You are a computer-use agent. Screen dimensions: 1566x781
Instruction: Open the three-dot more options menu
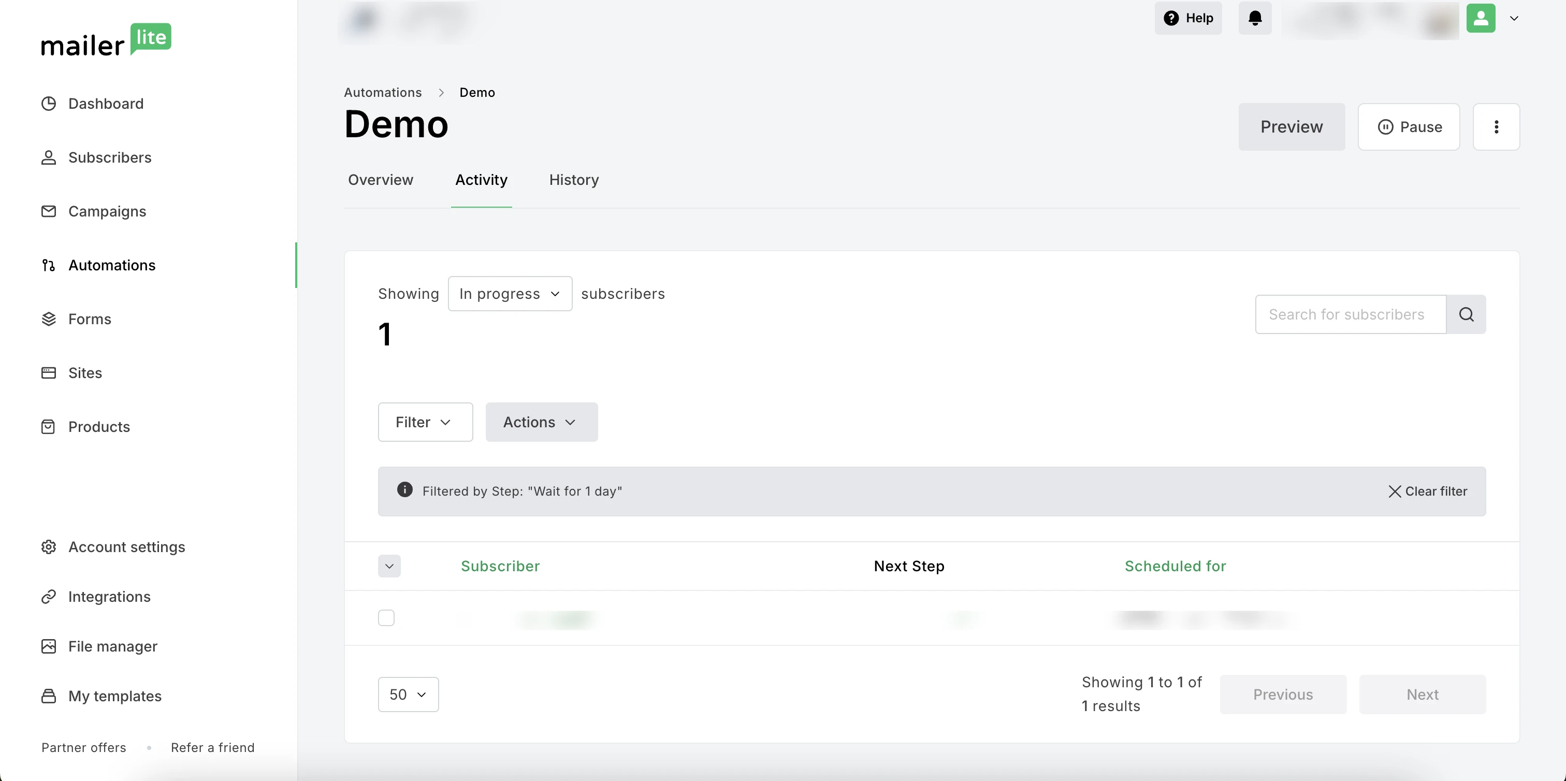click(1497, 127)
